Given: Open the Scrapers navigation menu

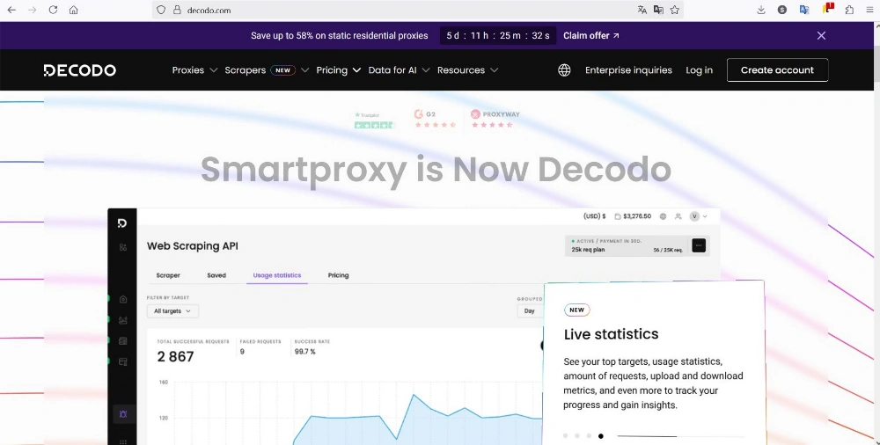Looking at the screenshot, I should click(246, 70).
